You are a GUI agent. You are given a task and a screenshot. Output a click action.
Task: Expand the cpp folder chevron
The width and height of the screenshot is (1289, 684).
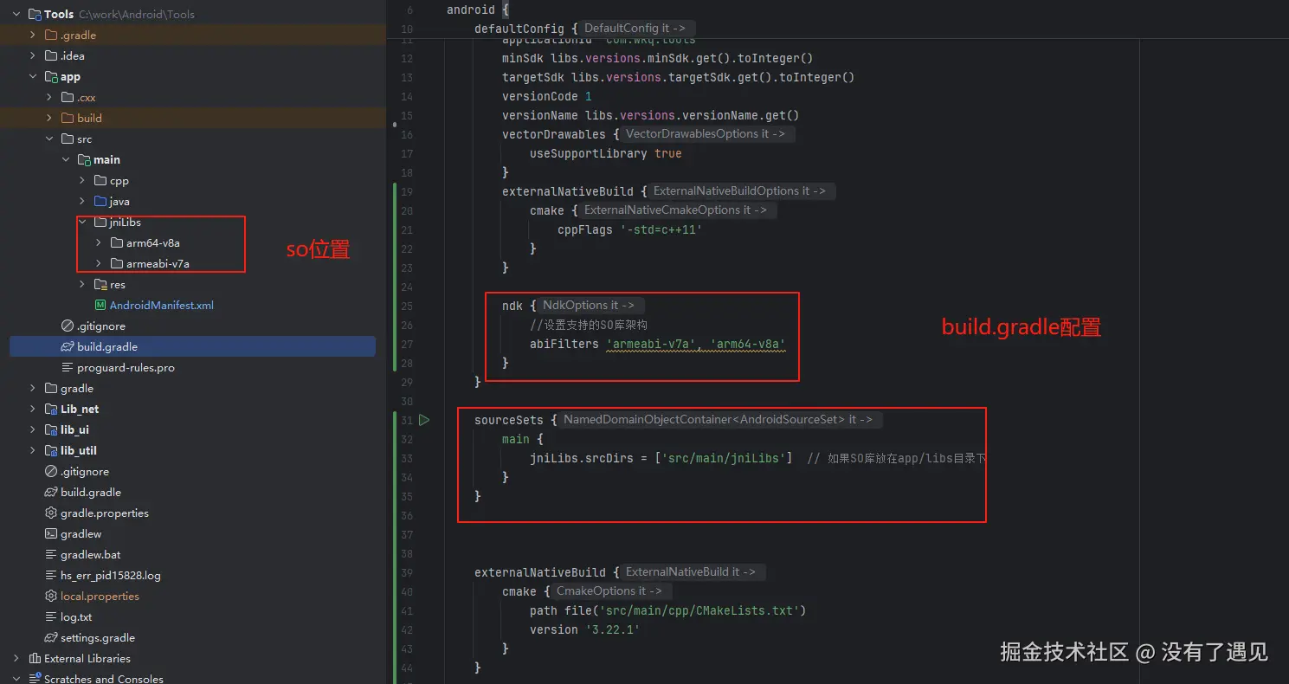[x=82, y=180]
